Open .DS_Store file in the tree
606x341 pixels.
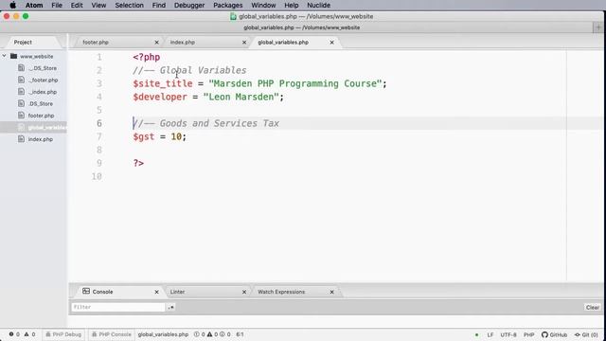coord(41,103)
